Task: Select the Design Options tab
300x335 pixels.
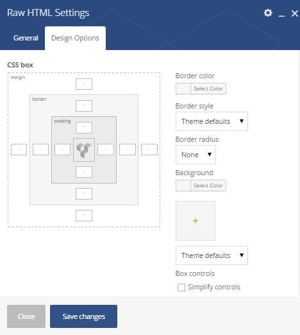Action: tap(75, 38)
